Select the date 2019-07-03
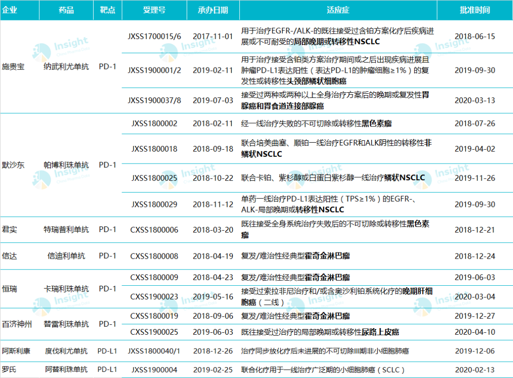The image size is (513, 378). [x=213, y=100]
